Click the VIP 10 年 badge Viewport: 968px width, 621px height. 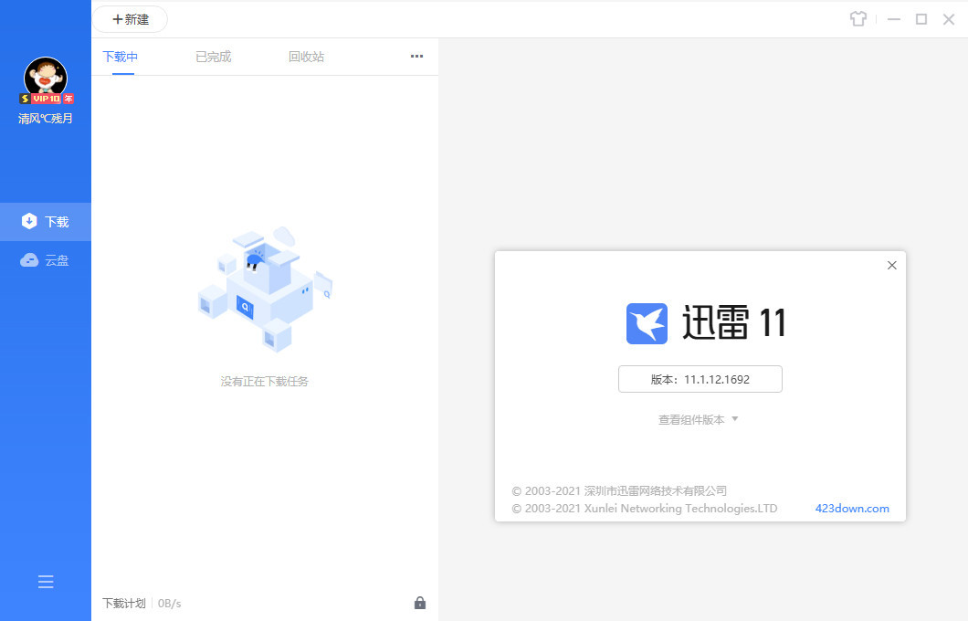pos(47,99)
